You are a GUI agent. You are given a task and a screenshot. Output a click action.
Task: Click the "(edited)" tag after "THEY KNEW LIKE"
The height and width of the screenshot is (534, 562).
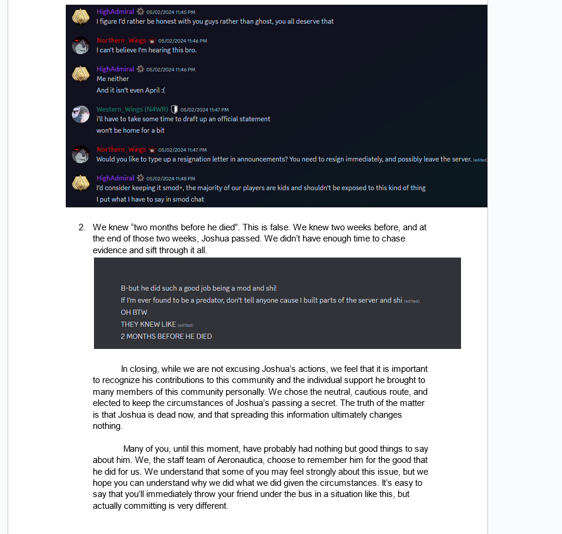186,325
